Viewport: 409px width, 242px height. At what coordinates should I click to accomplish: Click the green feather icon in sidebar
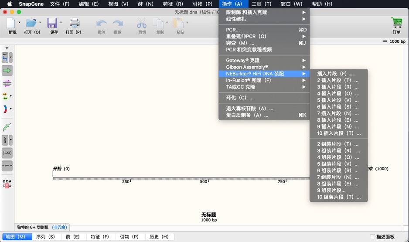click(7, 127)
